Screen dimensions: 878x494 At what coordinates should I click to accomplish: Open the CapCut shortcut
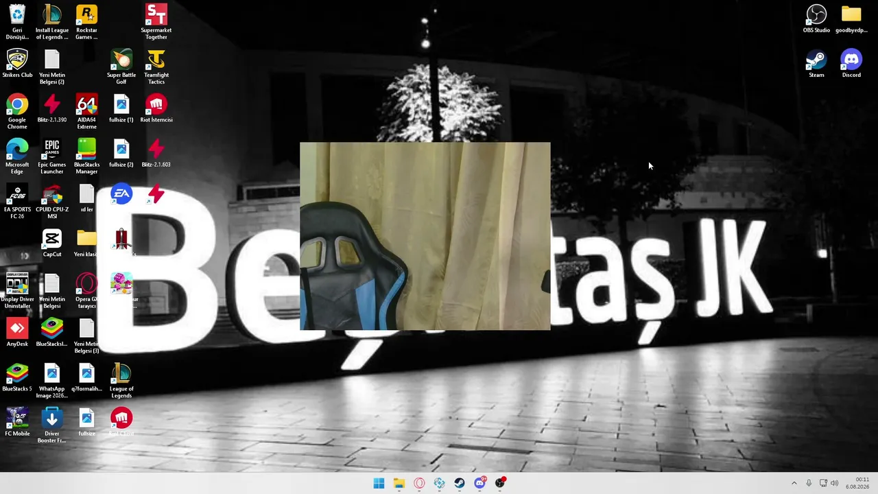click(52, 243)
